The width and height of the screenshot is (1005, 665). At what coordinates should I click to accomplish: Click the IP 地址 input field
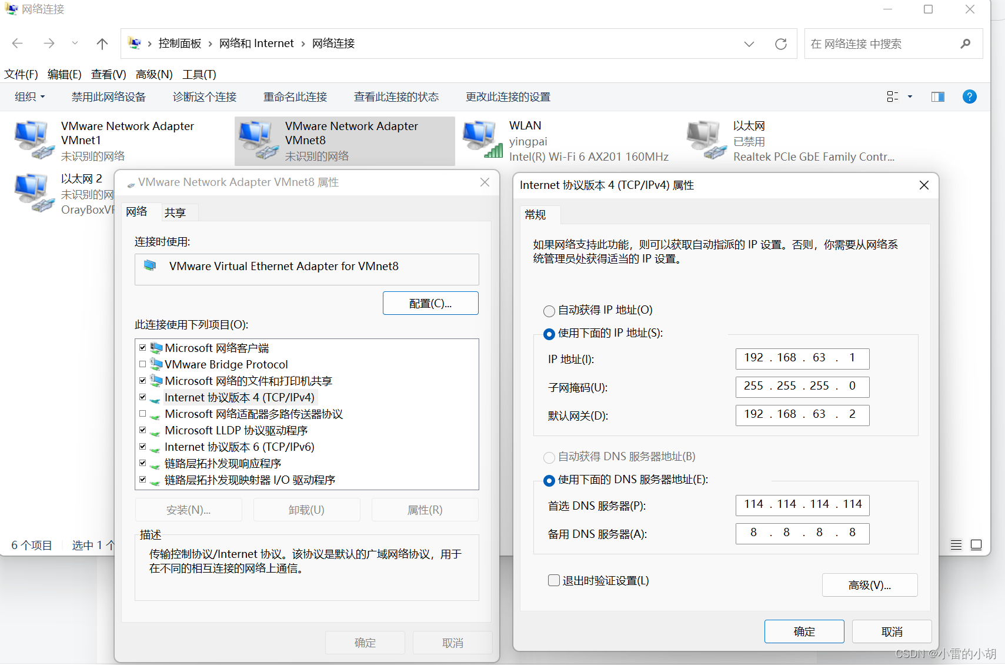pos(803,358)
